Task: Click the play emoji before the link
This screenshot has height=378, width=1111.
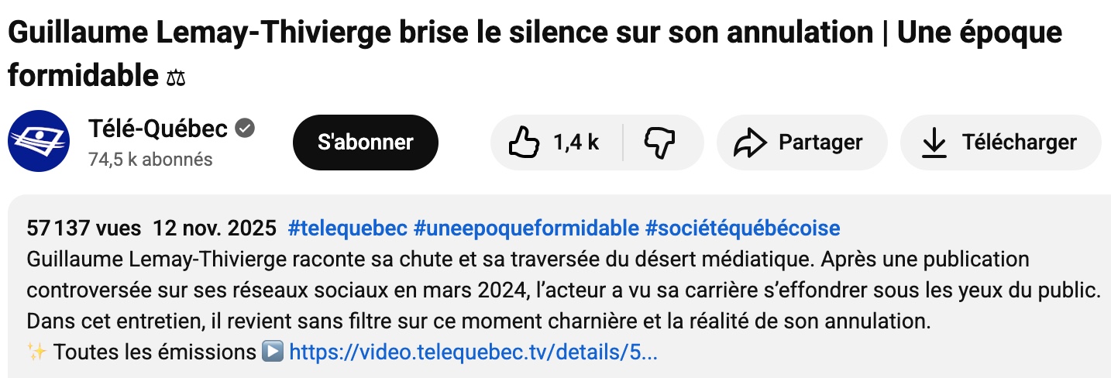Action: click(272, 352)
